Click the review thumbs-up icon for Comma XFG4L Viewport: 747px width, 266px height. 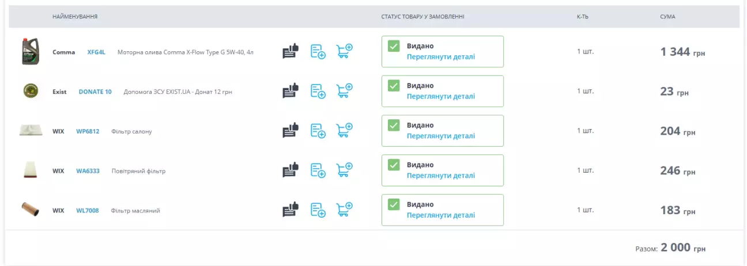point(290,51)
